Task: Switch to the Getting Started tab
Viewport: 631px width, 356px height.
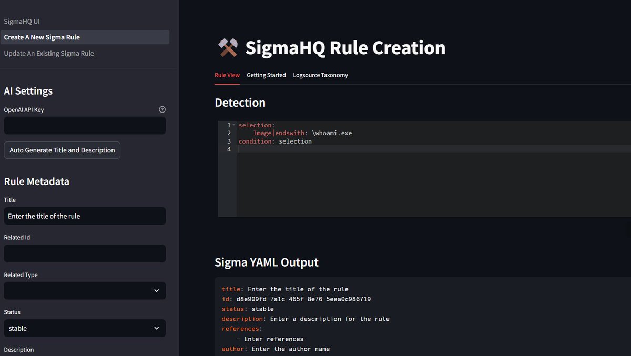Action: click(x=266, y=75)
